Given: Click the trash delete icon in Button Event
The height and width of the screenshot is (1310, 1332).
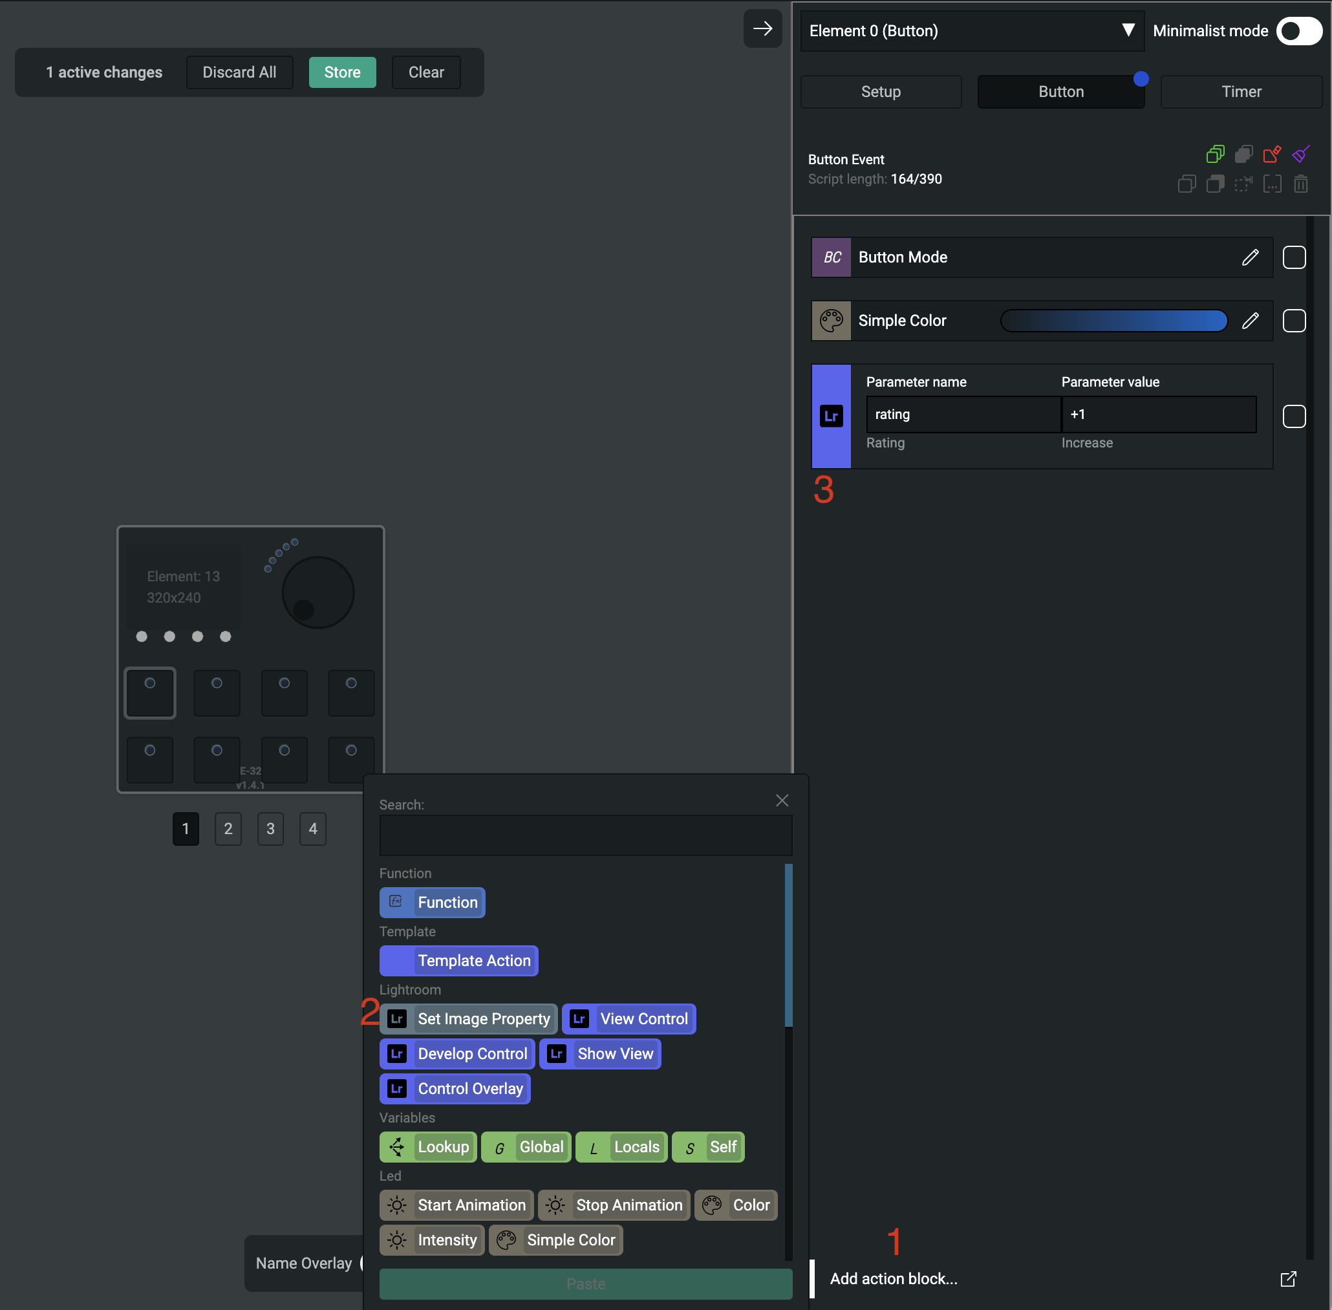Looking at the screenshot, I should tap(1300, 184).
